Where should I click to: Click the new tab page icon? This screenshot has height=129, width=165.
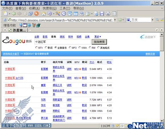point(5,14)
